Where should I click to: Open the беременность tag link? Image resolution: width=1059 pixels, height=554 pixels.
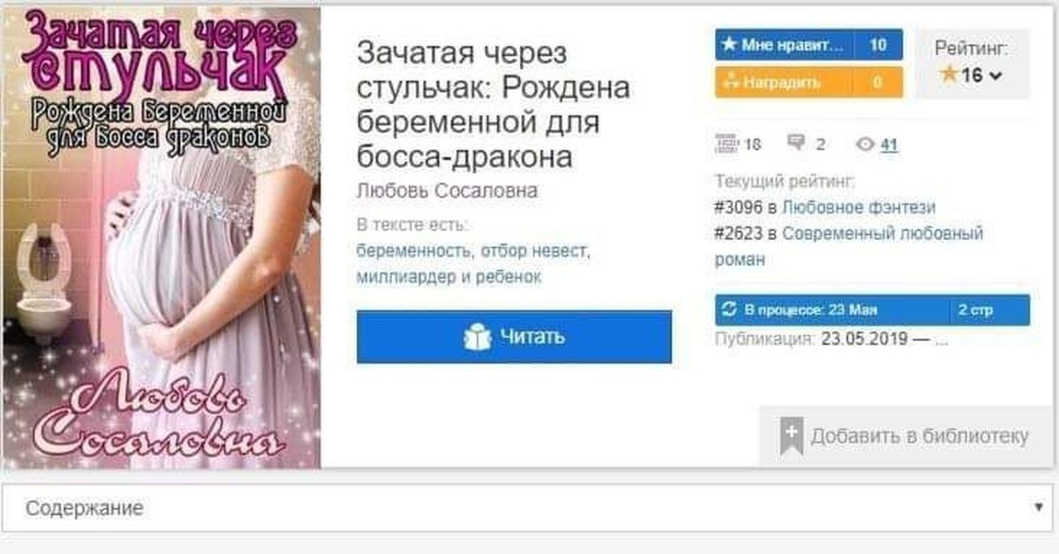[x=413, y=251]
